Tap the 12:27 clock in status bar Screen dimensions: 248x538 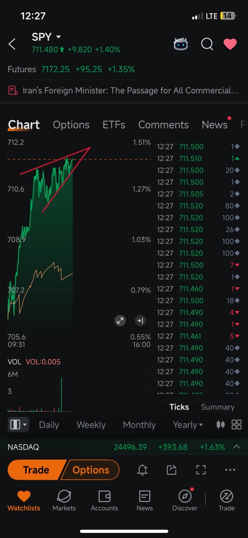(x=33, y=16)
